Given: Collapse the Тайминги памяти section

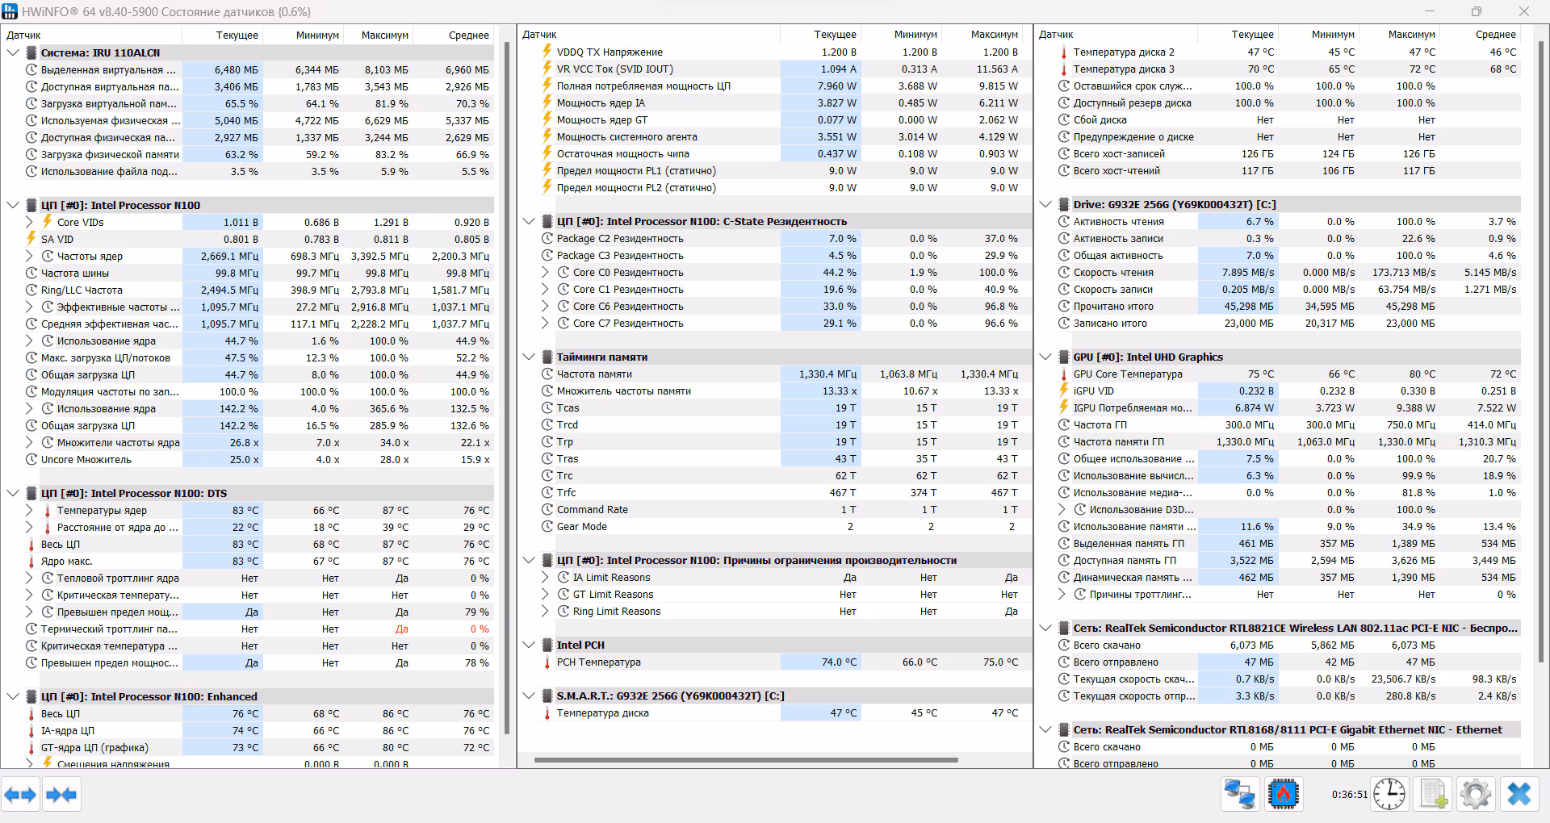Looking at the screenshot, I should click(x=529, y=357).
